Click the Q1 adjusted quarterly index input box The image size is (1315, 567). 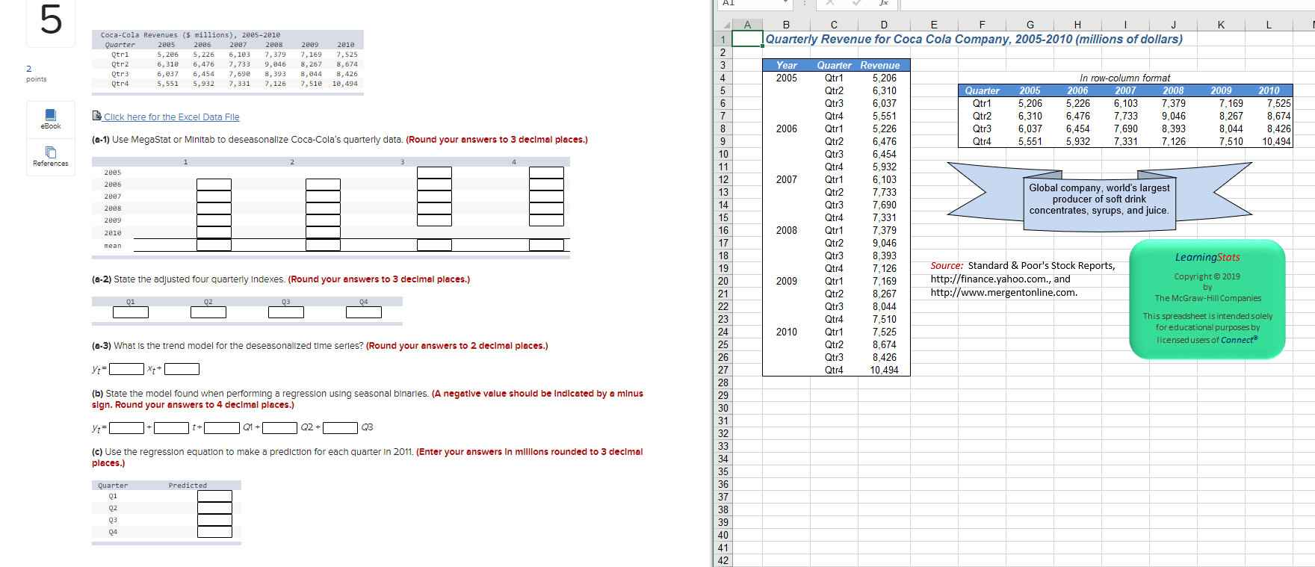(x=131, y=312)
